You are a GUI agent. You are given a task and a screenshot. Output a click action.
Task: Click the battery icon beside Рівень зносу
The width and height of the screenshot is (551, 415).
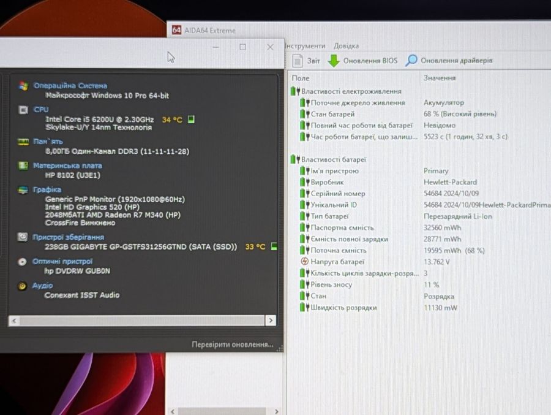(x=305, y=284)
